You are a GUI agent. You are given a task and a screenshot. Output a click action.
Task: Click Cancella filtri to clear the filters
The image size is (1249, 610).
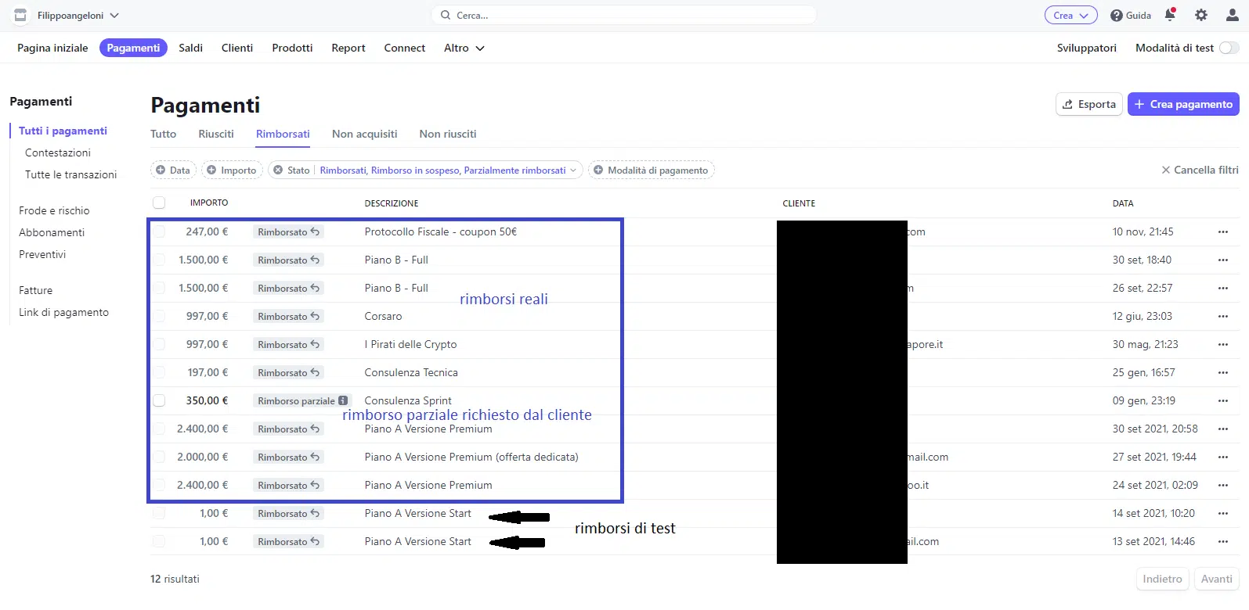pyautogui.click(x=1200, y=170)
